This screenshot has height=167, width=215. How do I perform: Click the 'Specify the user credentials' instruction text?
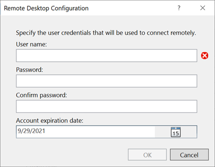106,33
